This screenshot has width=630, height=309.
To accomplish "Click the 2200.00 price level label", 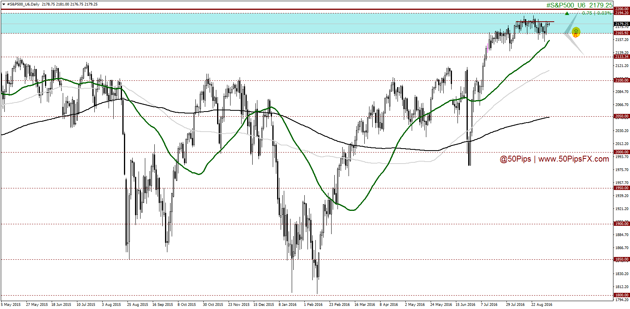I will point(621,9).
